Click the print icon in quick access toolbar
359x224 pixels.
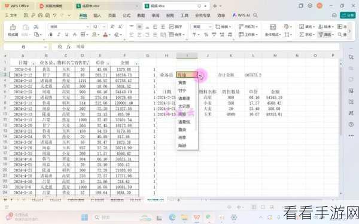[40, 16]
